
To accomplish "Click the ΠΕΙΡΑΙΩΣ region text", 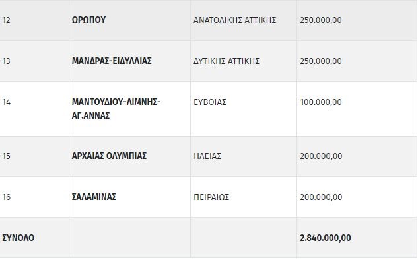I will point(211,197).
